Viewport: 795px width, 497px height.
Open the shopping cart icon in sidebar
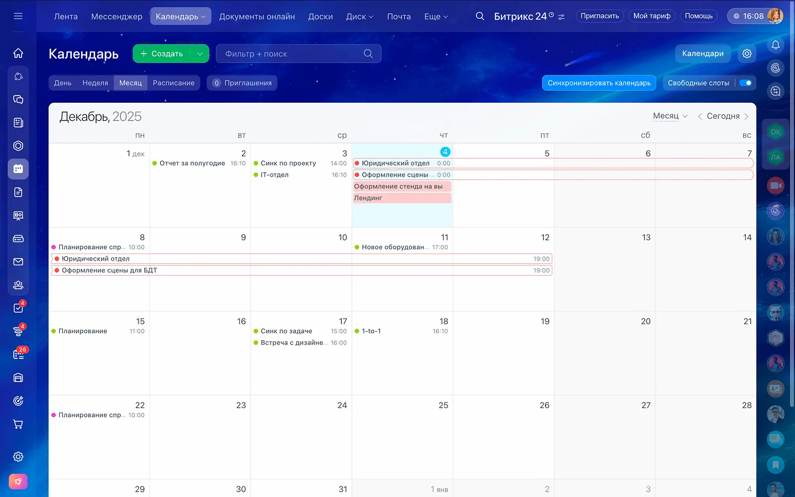18,424
